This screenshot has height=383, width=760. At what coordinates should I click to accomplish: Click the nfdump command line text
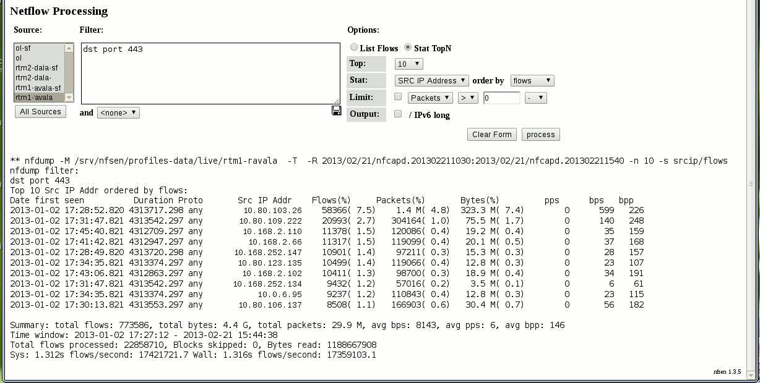click(x=369, y=161)
